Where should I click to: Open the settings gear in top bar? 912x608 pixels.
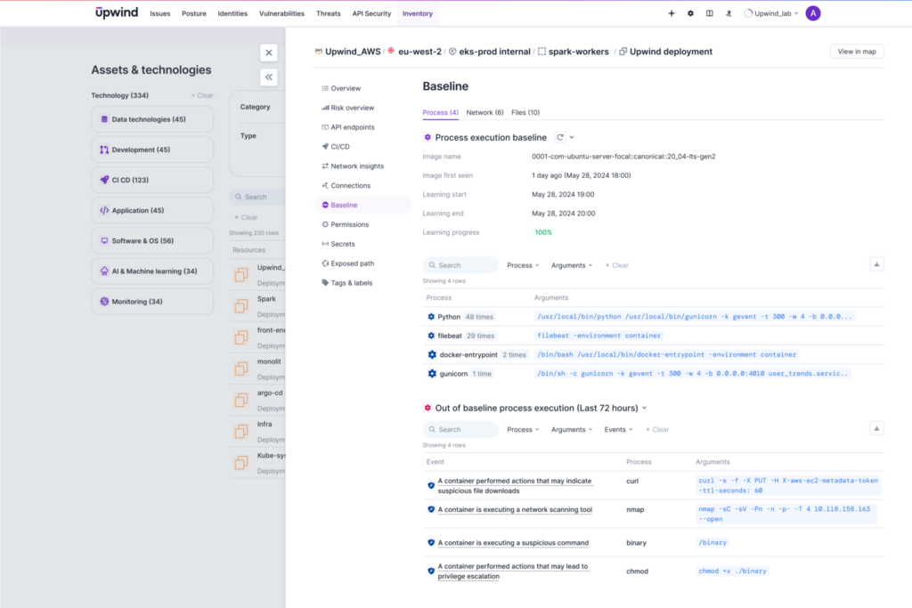[690, 13]
